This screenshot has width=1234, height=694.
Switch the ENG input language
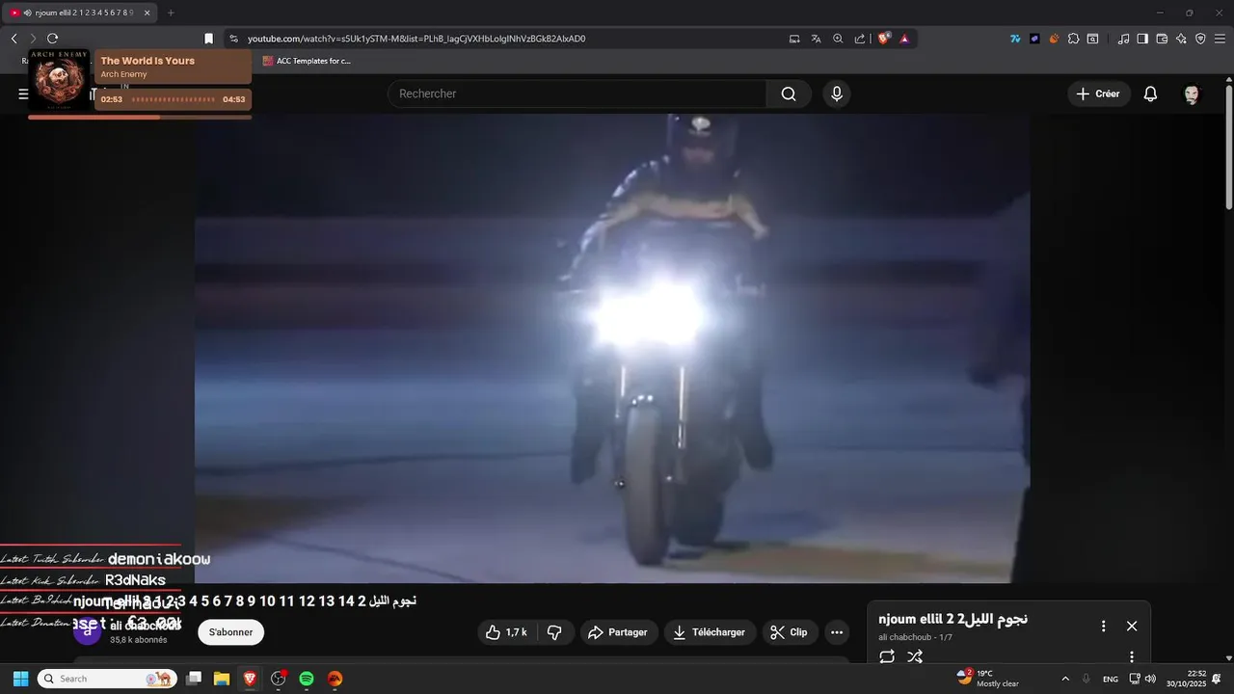click(1111, 679)
